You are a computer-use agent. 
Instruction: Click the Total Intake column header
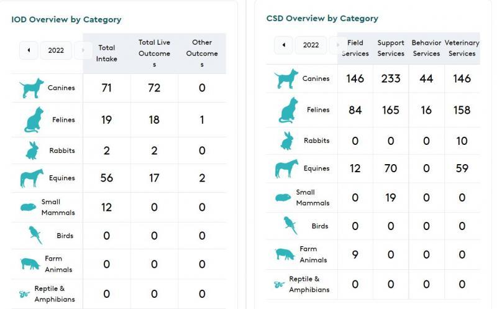coord(106,53)
